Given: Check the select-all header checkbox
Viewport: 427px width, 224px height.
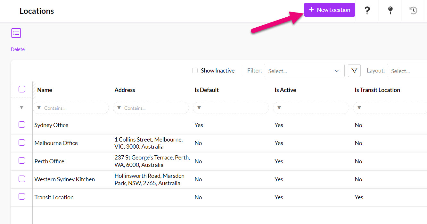Looking at the screenshot, I should point(22,90).
